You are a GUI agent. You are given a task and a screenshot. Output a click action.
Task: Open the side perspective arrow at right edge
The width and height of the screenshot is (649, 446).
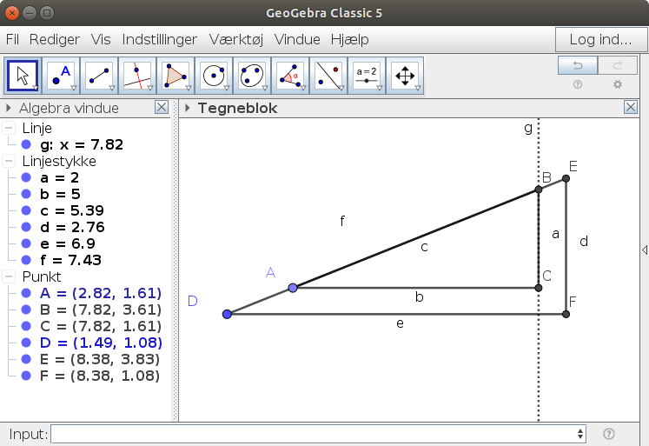pos(645,250)
